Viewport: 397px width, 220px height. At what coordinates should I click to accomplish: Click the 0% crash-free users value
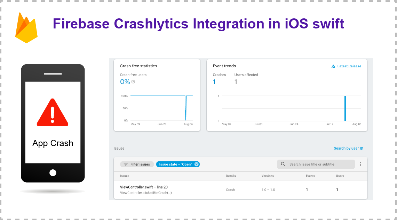pyautogui.click(x=124, y=82)
